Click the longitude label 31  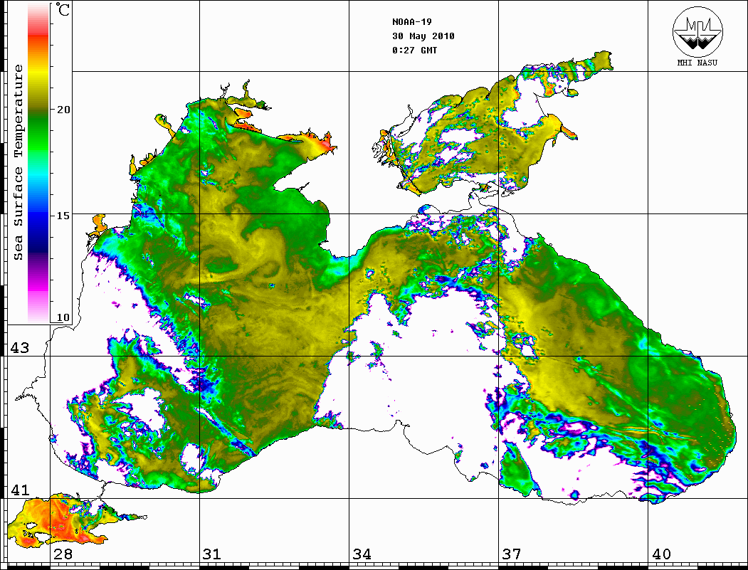point(212,554)
